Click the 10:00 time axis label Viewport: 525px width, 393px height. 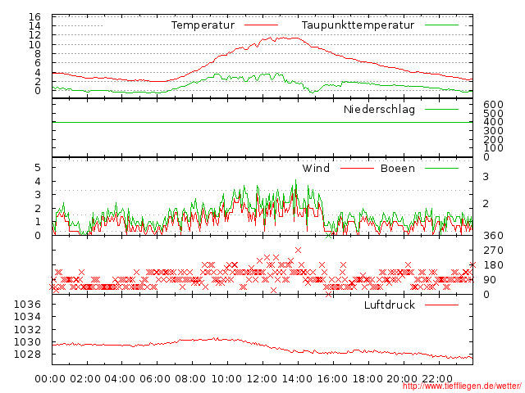tap(227, 379)
